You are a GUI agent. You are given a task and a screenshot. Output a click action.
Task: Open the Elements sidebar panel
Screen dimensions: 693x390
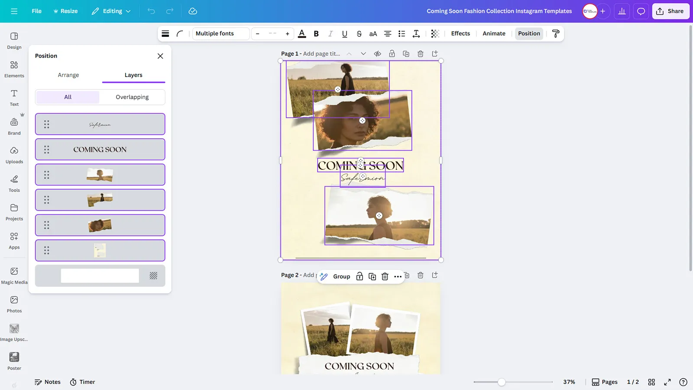[14, 68]
